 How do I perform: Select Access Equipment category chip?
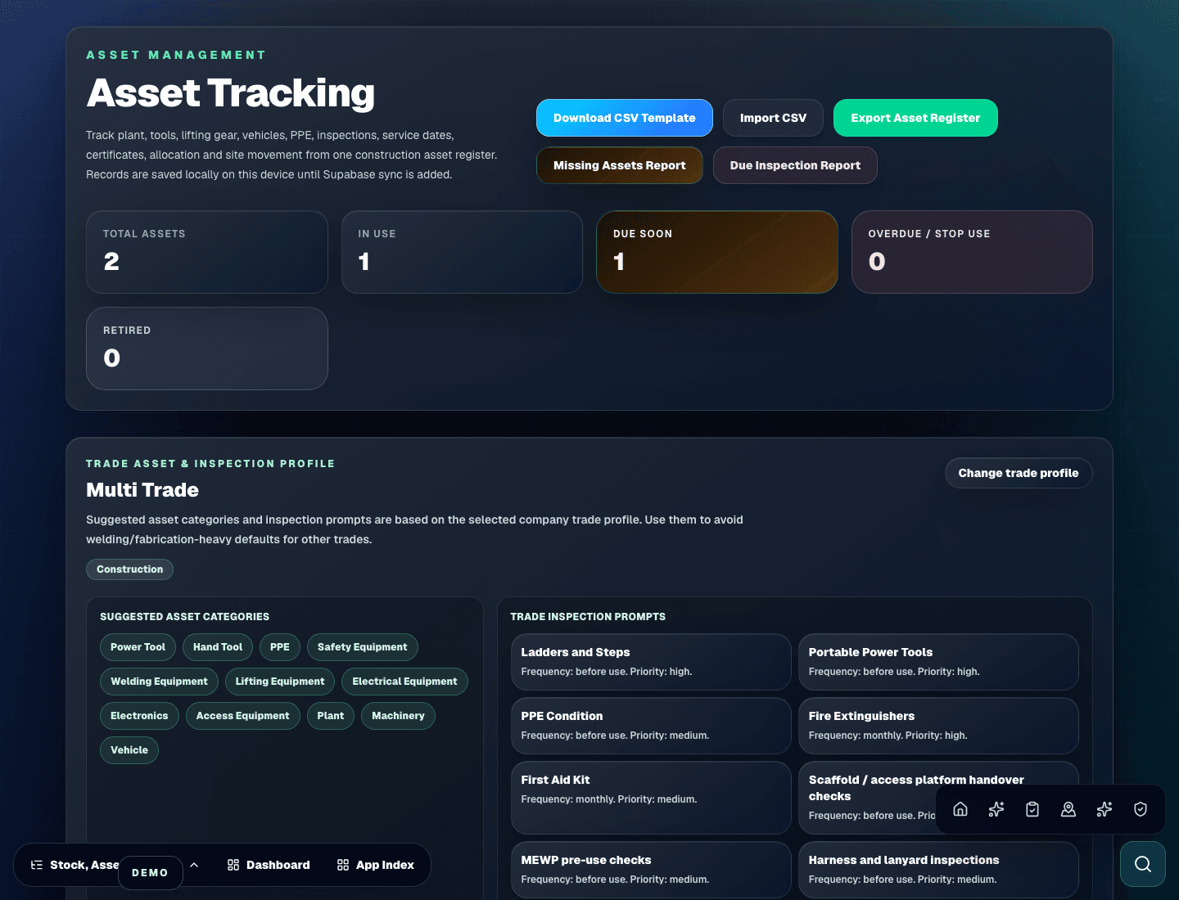tap(242, 716)
